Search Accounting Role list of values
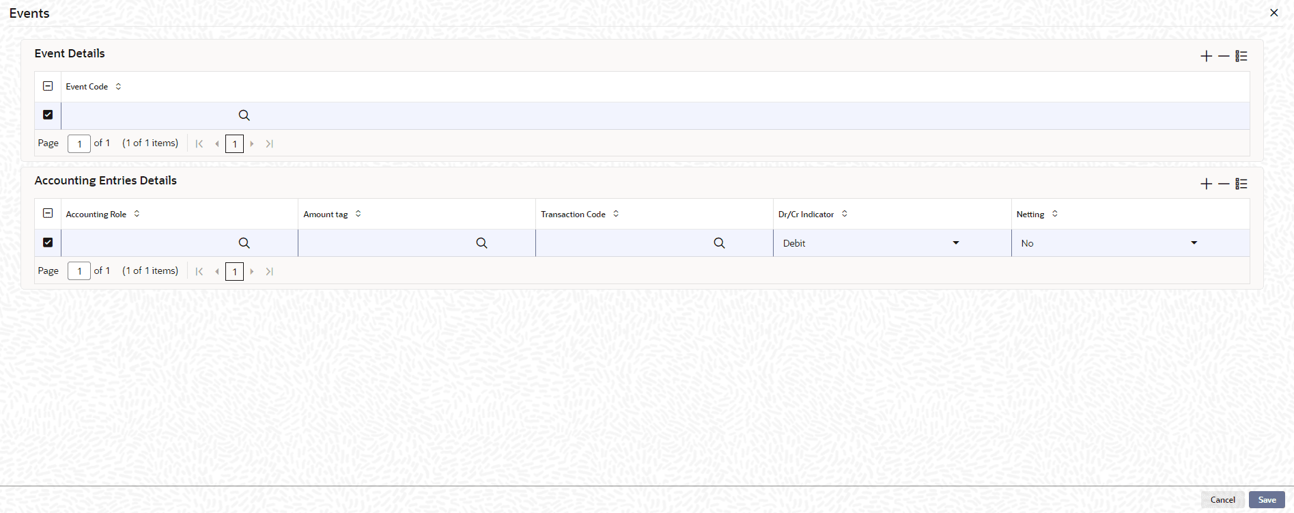Image resolution: width=1294 pixels, height=513 pixels. coord(244,243)
